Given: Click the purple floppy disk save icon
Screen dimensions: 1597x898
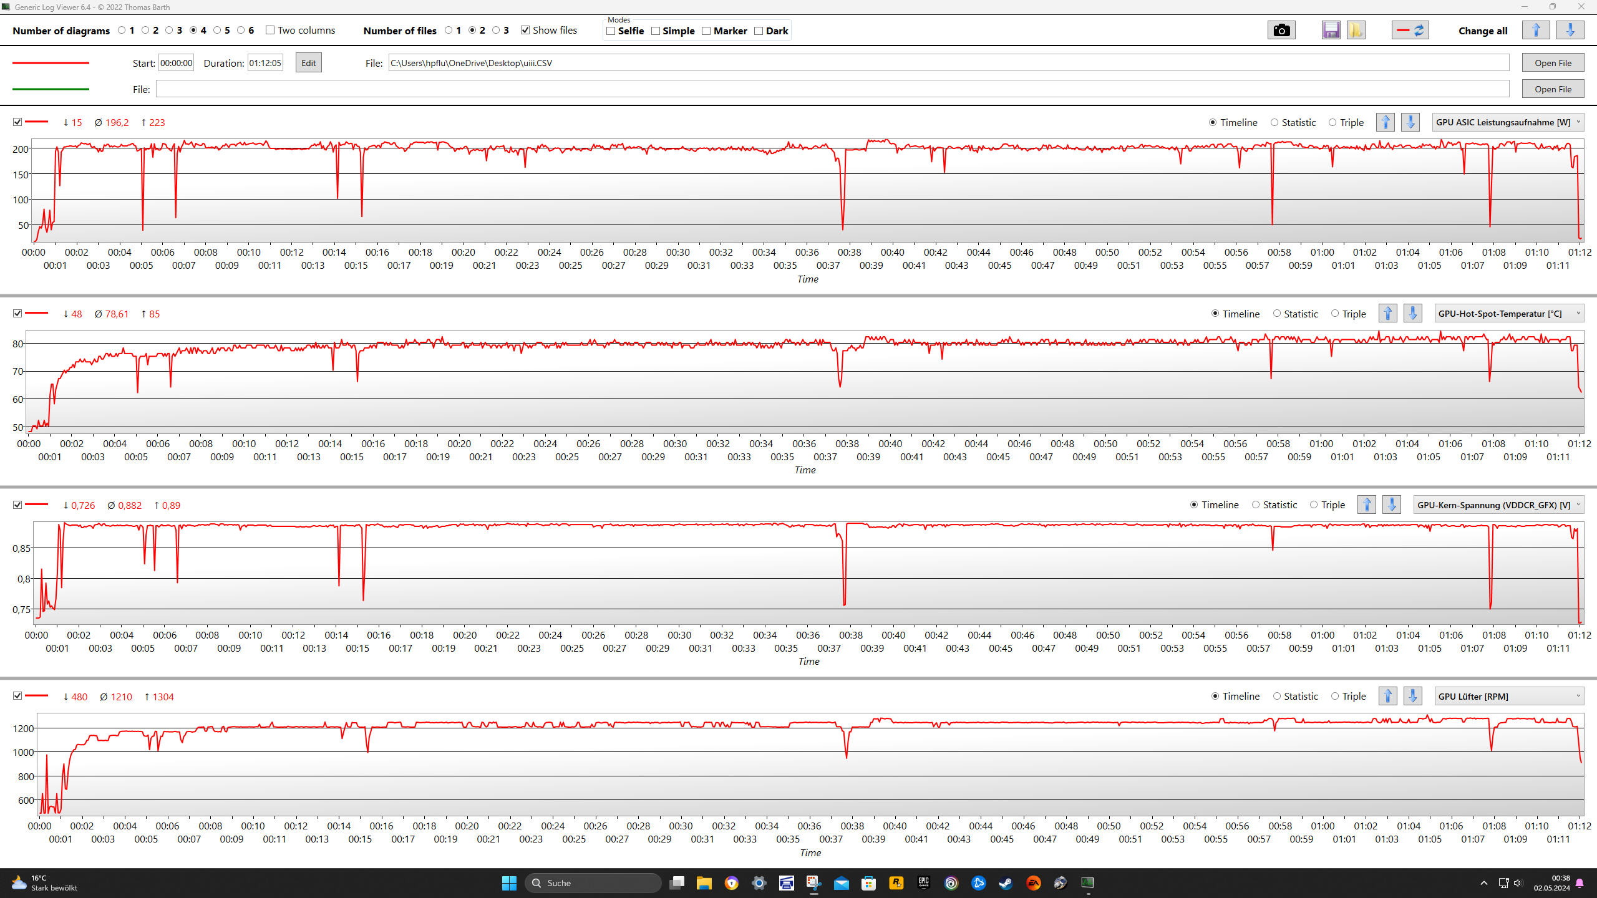Looking at the screenshot, I should pyautogui.click(x=1331, y=31).
